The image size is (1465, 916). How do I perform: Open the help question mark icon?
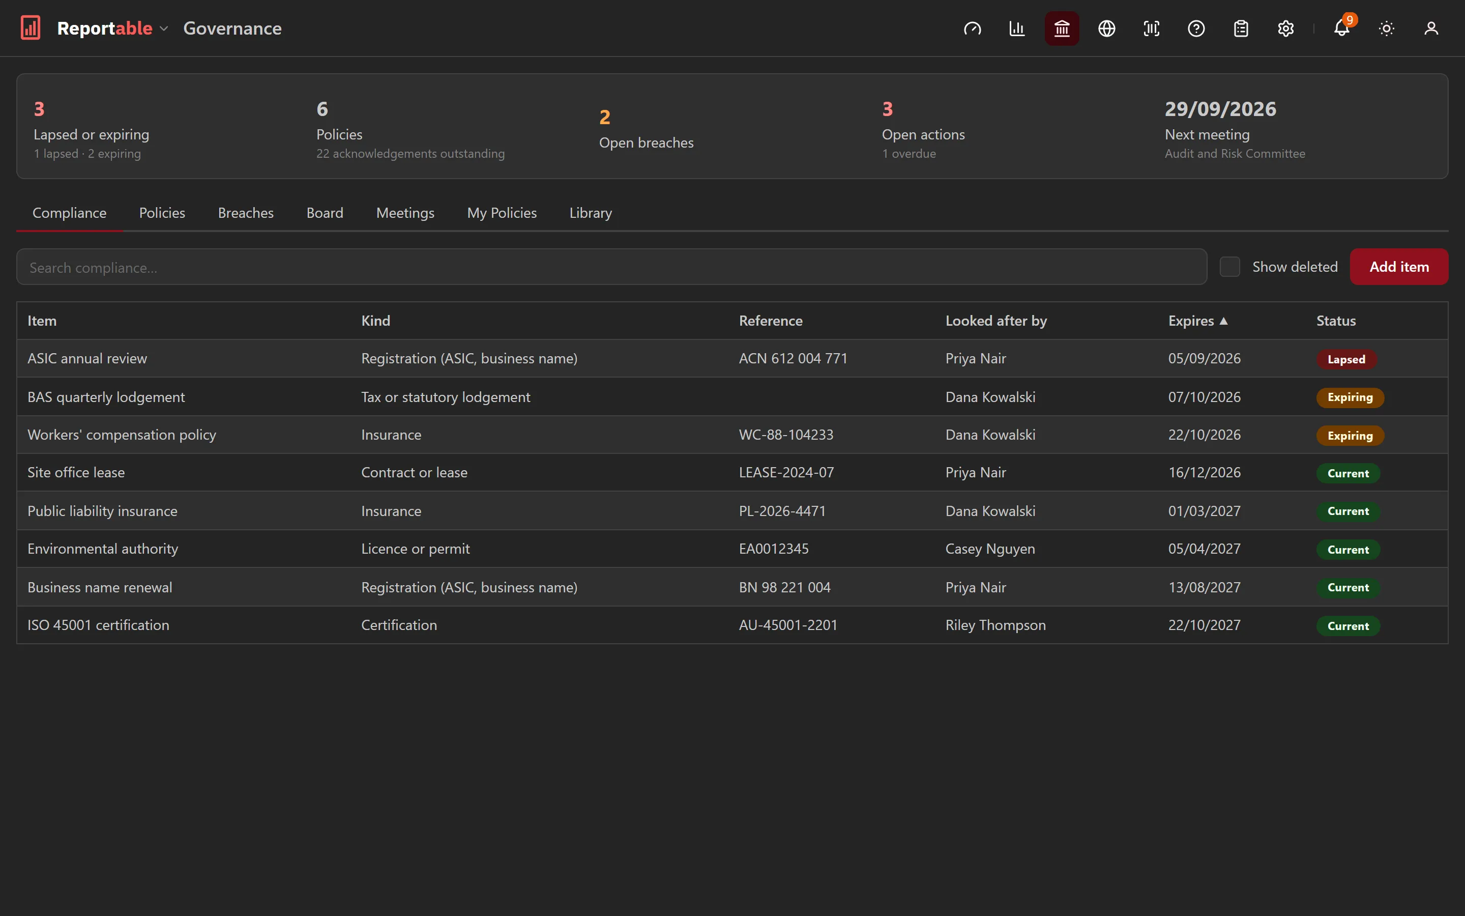tap(1196, 28)
